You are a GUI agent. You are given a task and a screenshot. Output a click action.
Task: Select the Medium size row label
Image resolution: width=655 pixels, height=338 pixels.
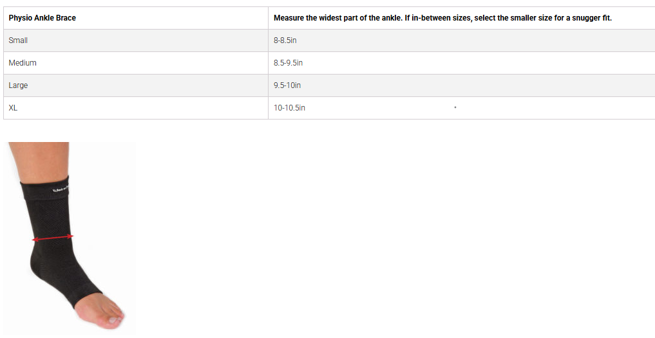pyautogui.click(x=23, y=63)
